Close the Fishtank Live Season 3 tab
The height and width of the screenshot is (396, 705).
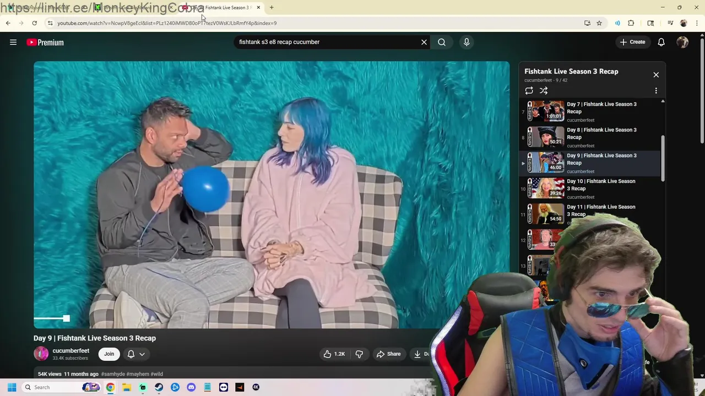coord(258,8)
